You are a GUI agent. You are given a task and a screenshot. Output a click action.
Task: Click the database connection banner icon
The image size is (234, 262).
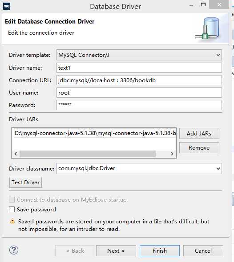click(x=208, y=28)
